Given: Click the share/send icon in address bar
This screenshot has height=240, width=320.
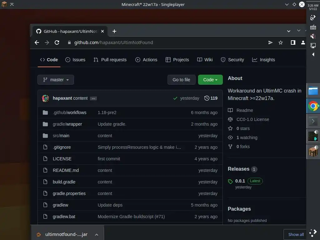Looking at the screenshot, I should pos(270,42).
